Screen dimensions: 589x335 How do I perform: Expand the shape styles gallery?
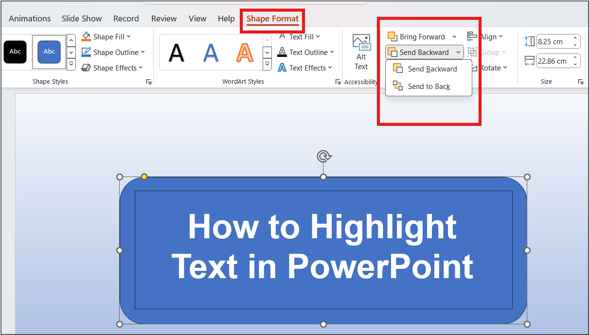71,64
